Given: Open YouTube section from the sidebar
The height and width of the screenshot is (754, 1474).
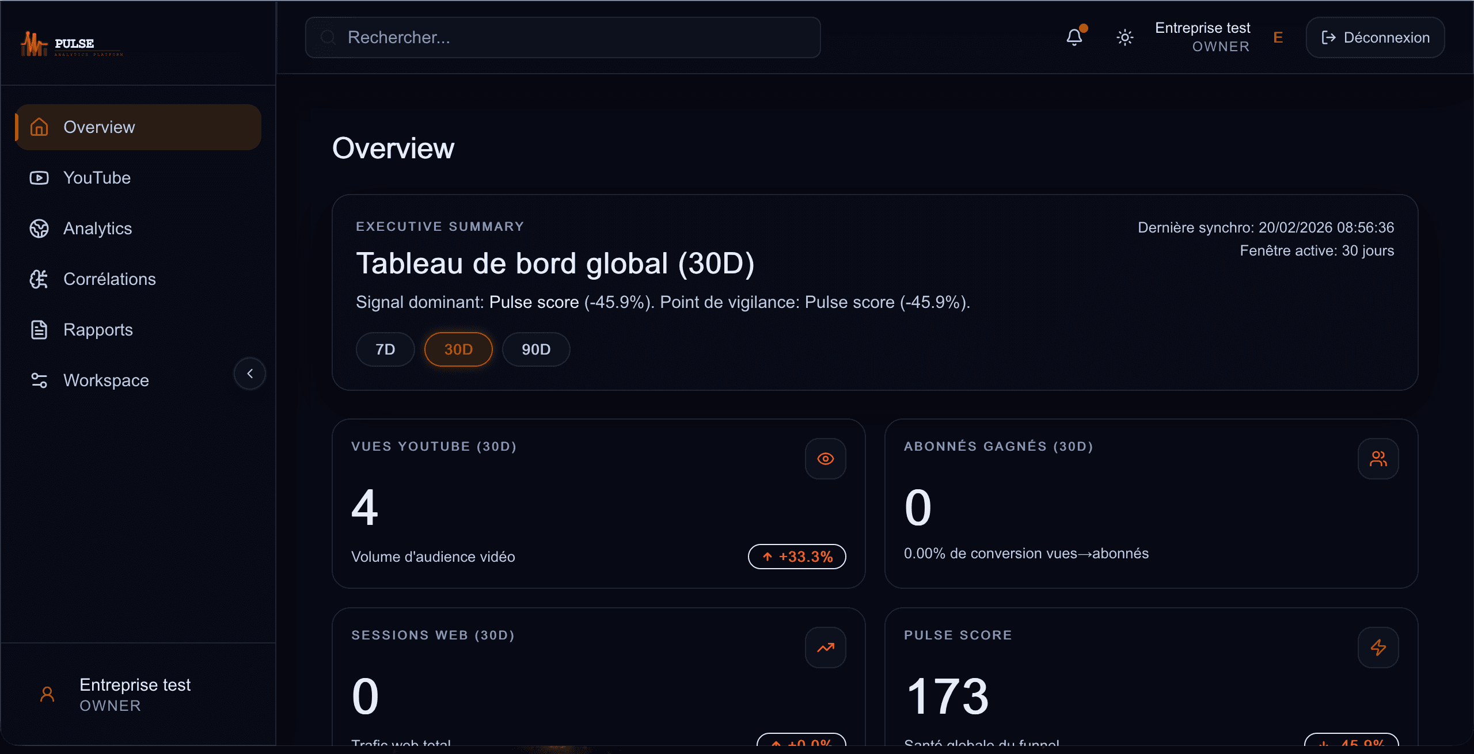Looking at the screenshot, I should [x=96, y=178].
